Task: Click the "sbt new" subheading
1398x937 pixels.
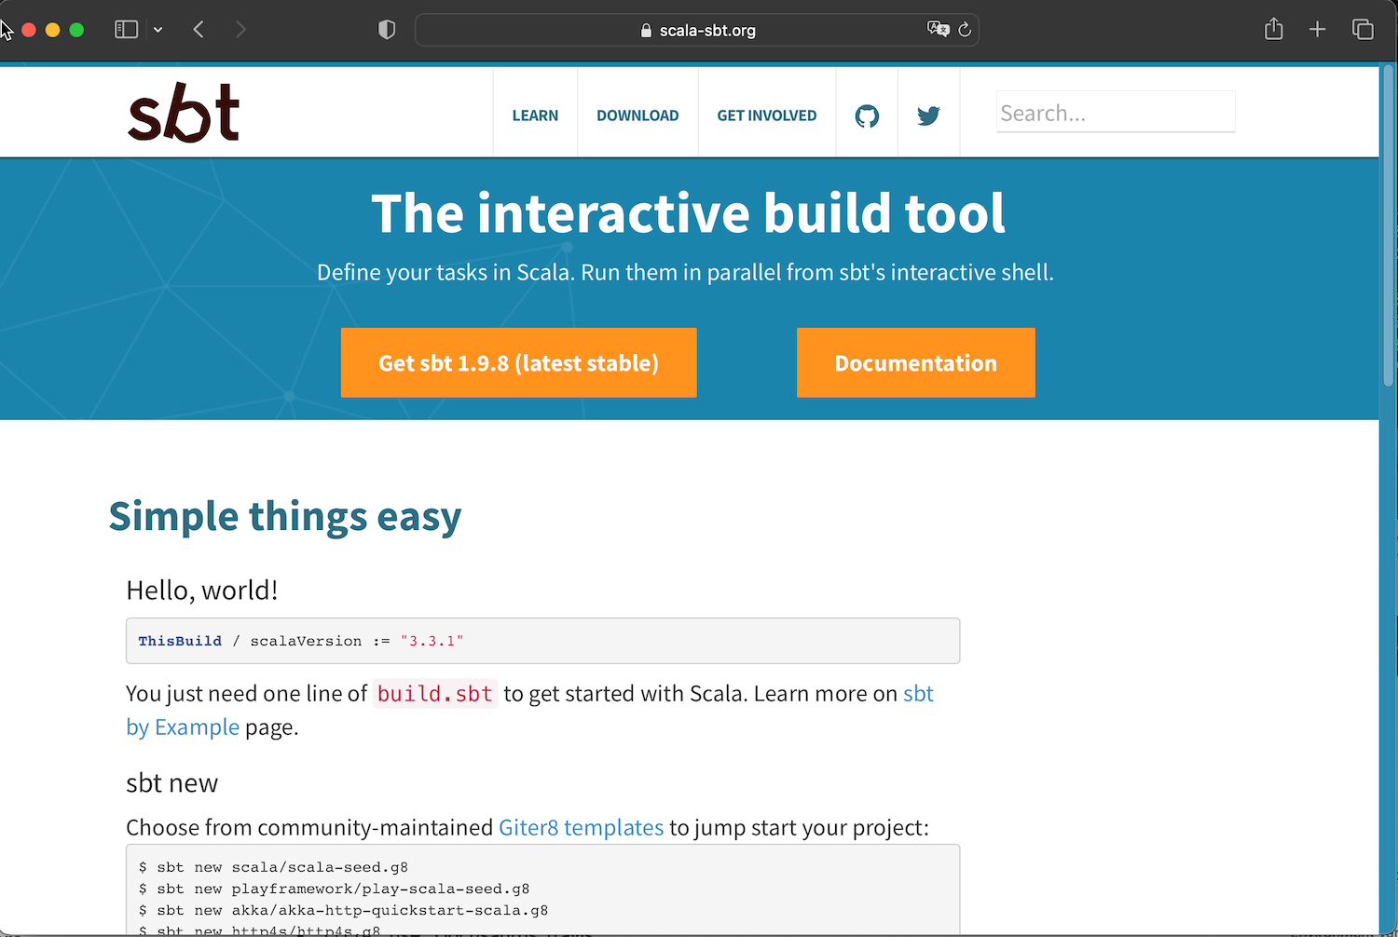Action: coord(171,783)
